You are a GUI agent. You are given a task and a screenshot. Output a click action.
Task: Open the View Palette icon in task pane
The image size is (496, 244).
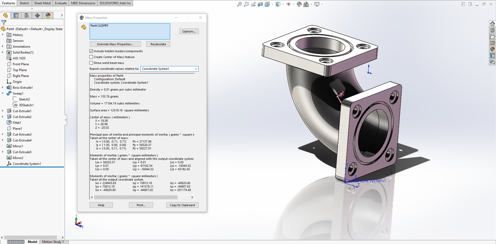492,43
